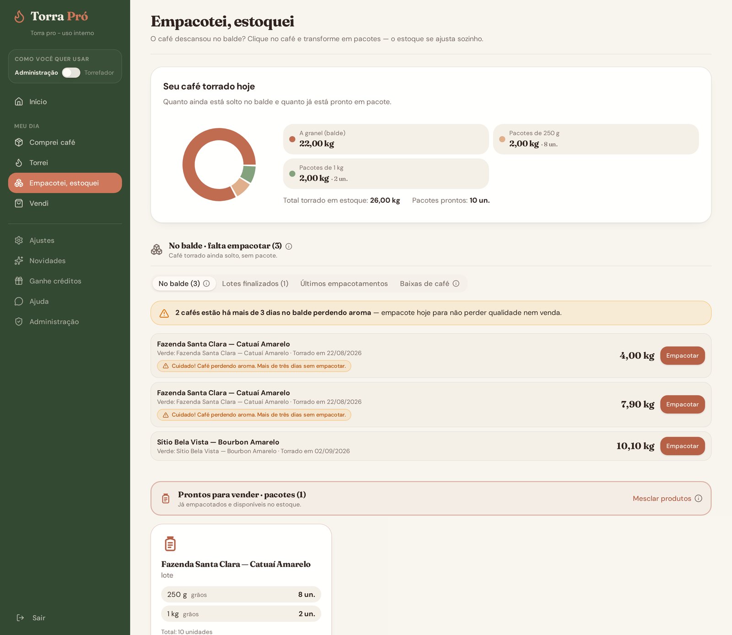Click the Ajuda chat bubble icon
This screenshot has height=635, width=732.
(19, 301)
